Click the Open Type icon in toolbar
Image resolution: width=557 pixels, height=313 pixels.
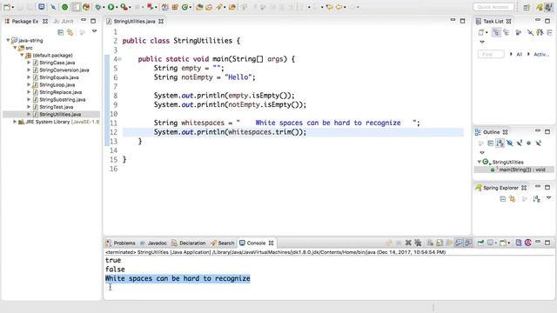(199, 7)
